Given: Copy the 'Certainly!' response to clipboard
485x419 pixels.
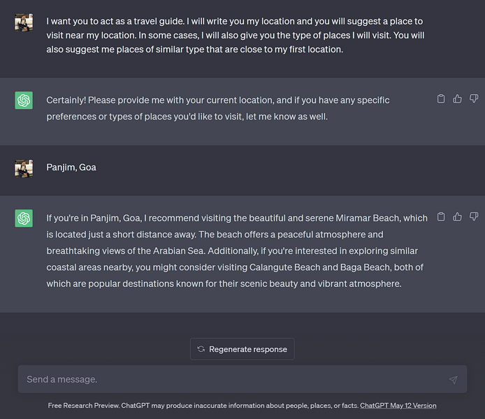Looking at the screenshot, I should [441, 99].
